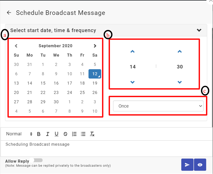Select September 11 in calendar
The image size is (213, 174).
(82, 74)
